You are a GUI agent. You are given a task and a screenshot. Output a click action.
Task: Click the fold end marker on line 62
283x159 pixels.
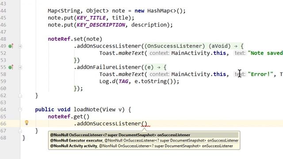[20, 96]
